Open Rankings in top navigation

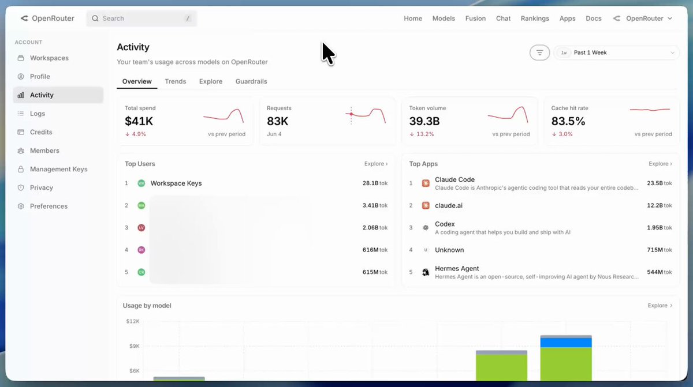[535, 18]
